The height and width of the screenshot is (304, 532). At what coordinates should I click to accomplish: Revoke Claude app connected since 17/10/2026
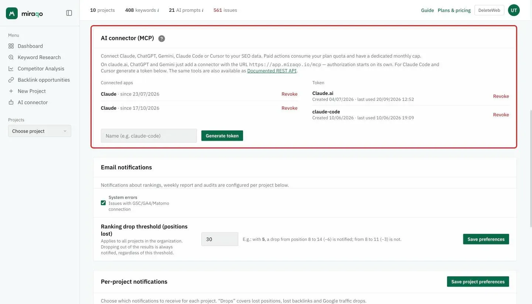[289, 108]
